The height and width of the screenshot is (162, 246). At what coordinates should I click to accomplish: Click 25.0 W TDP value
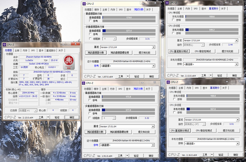54,60
